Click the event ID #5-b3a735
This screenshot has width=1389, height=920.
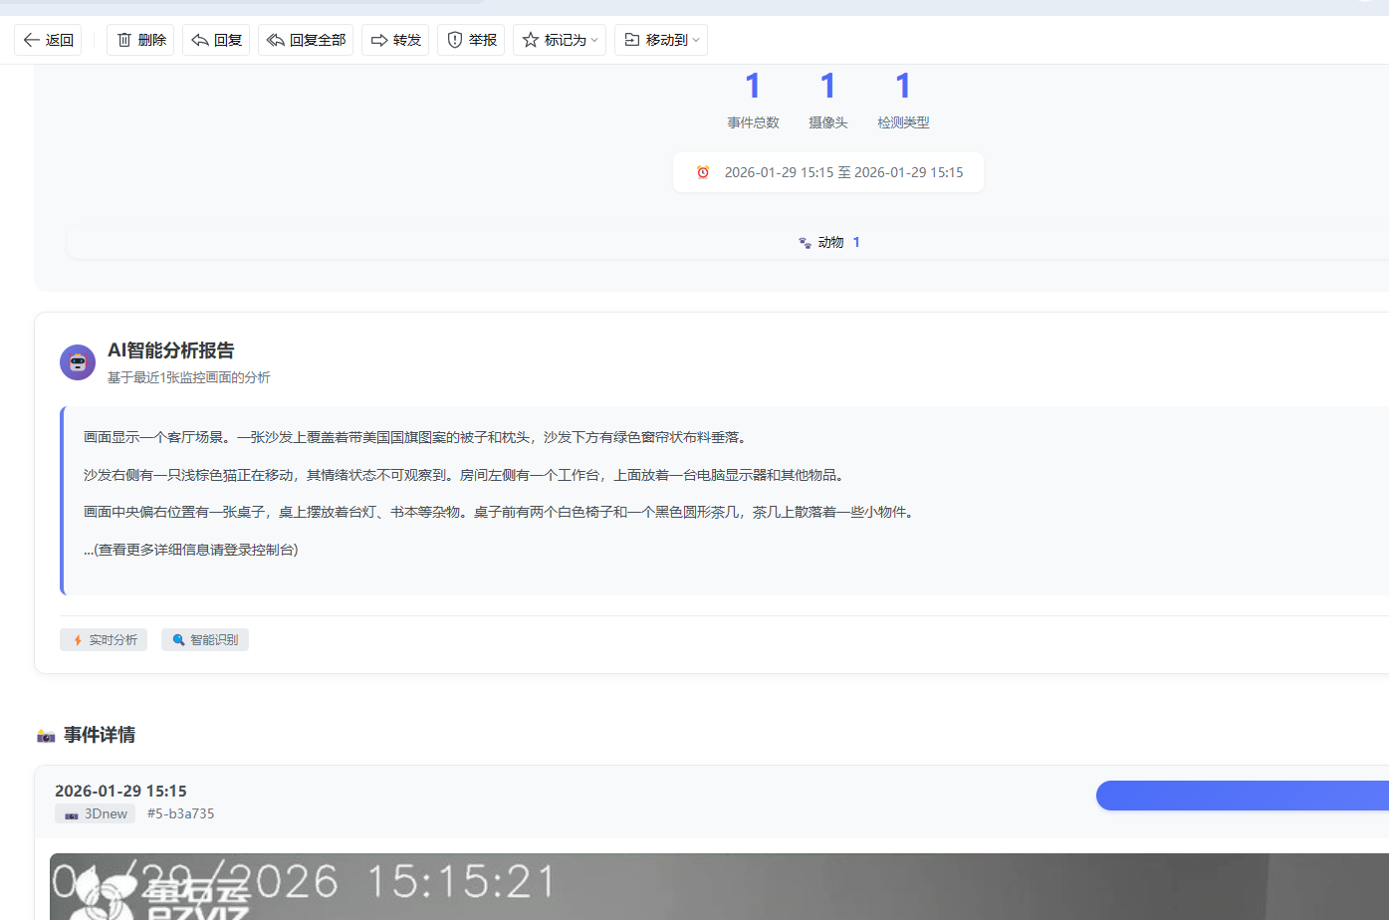click(x=180, y=813)
